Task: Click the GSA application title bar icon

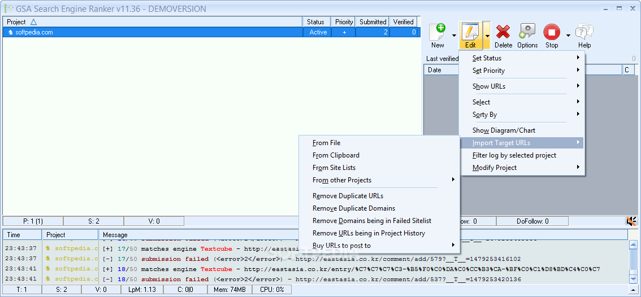Action: click(8, 8)
